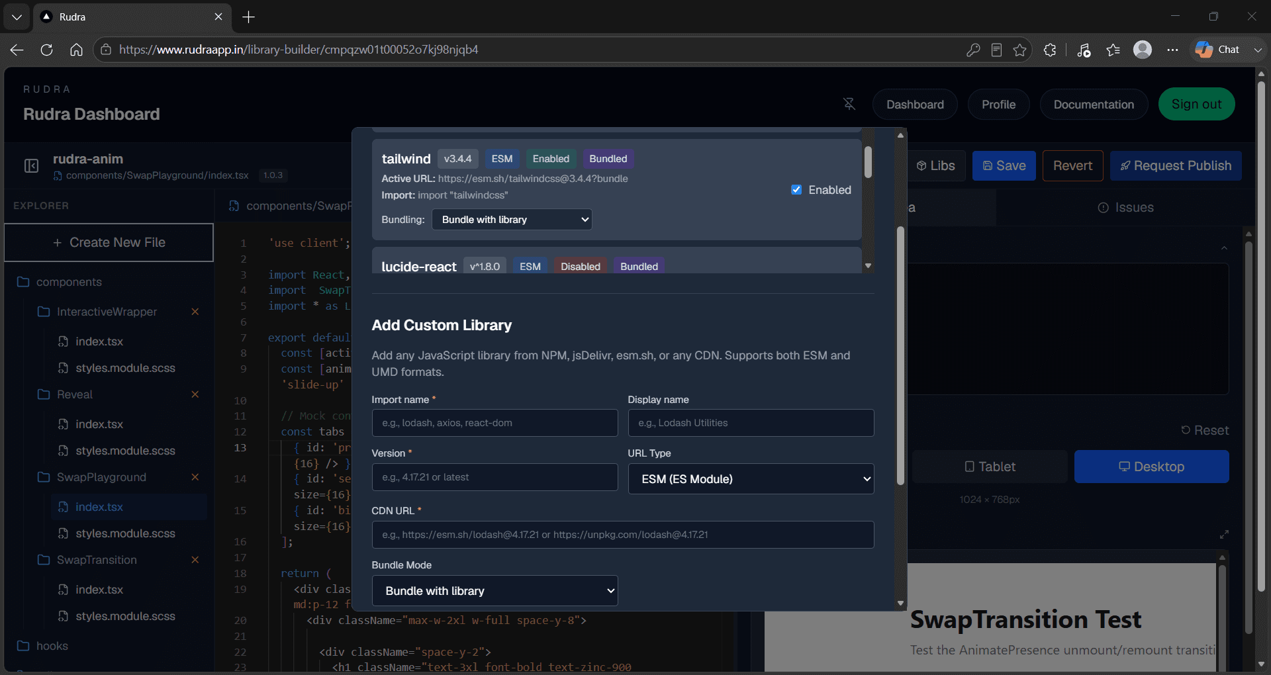Open index.tsx under SwapTransition
1271x675 pixels.
(99, 590)
